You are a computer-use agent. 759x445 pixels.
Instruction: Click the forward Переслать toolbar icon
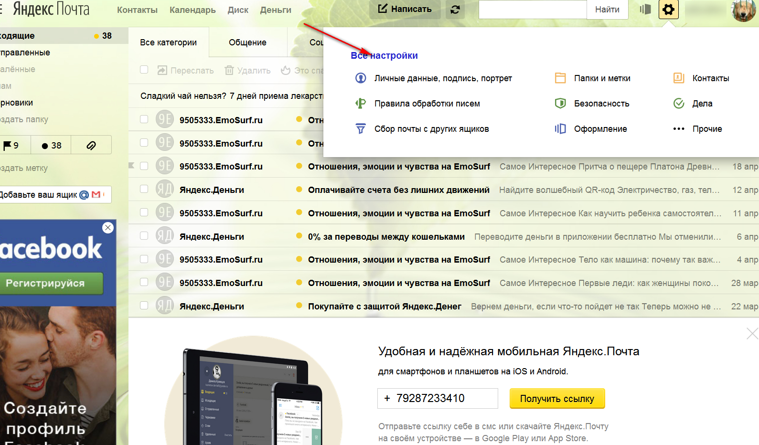pos(162,71)
